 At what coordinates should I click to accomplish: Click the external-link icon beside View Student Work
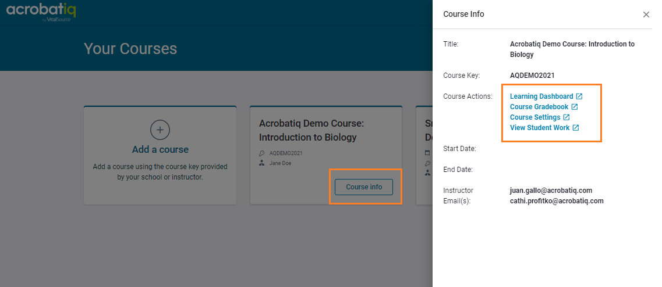pyautogui.click(x=575, y=128)
